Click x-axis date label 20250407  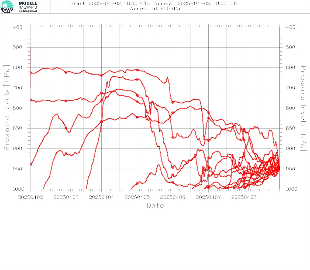click(208, 197)
